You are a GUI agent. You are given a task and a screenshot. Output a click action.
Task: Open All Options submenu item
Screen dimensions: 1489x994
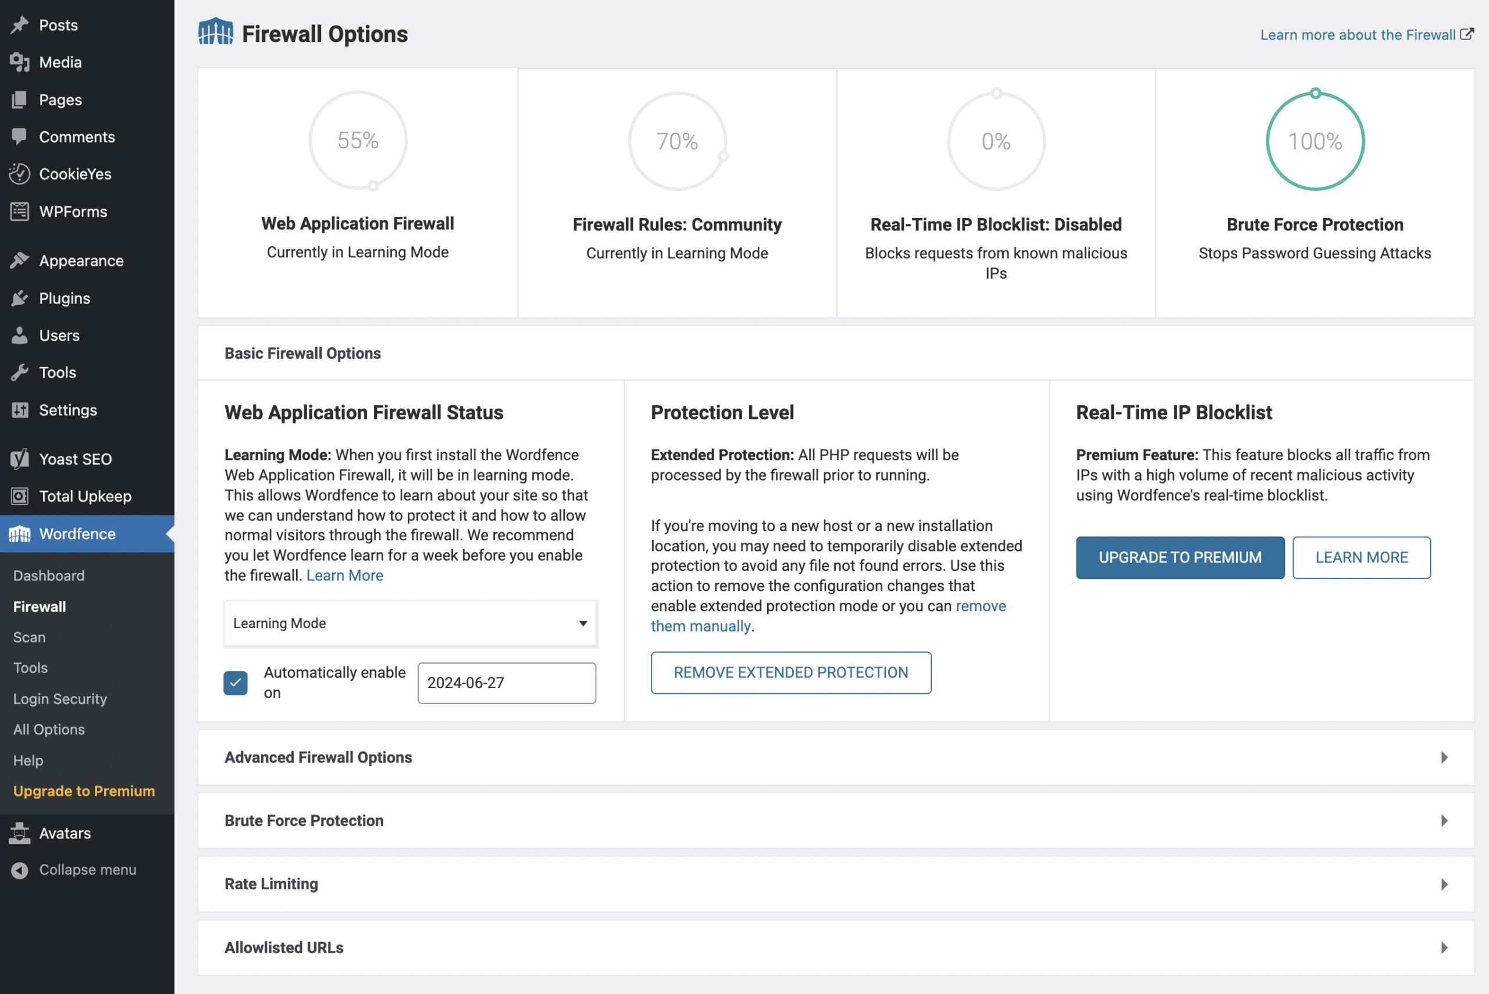pos(49,729)
